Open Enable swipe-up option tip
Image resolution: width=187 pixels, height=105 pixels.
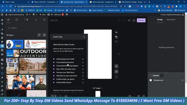68,79
